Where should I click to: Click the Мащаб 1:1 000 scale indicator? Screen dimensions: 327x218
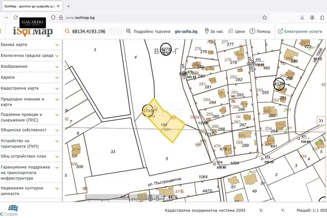[x=311, y=210]
